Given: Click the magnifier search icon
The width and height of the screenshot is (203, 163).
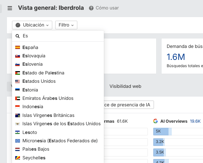Looking at the screenshot, I should pos(17,36).
